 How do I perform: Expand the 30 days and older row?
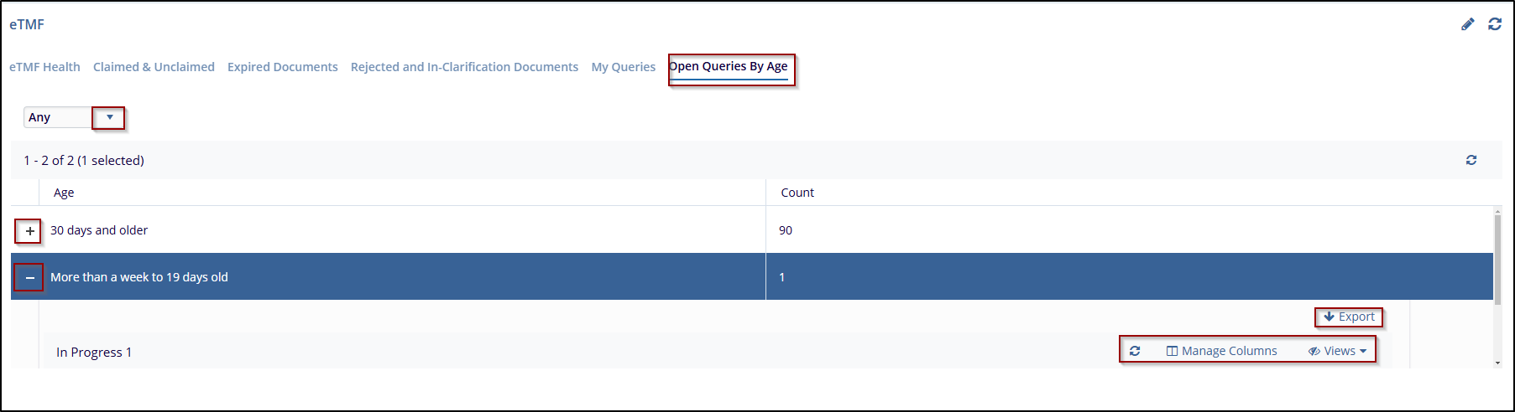point(29,231)
